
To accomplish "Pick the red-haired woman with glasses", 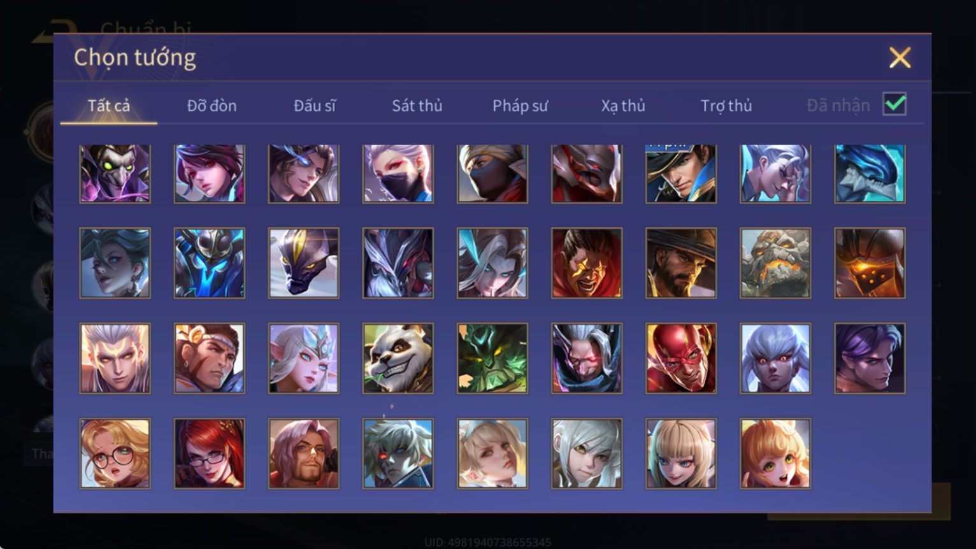I will click(210, 453).
